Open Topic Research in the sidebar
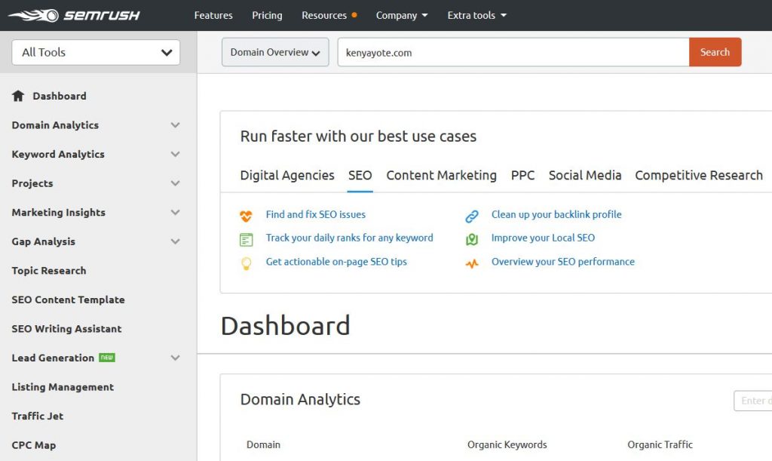 coord(49,270)
